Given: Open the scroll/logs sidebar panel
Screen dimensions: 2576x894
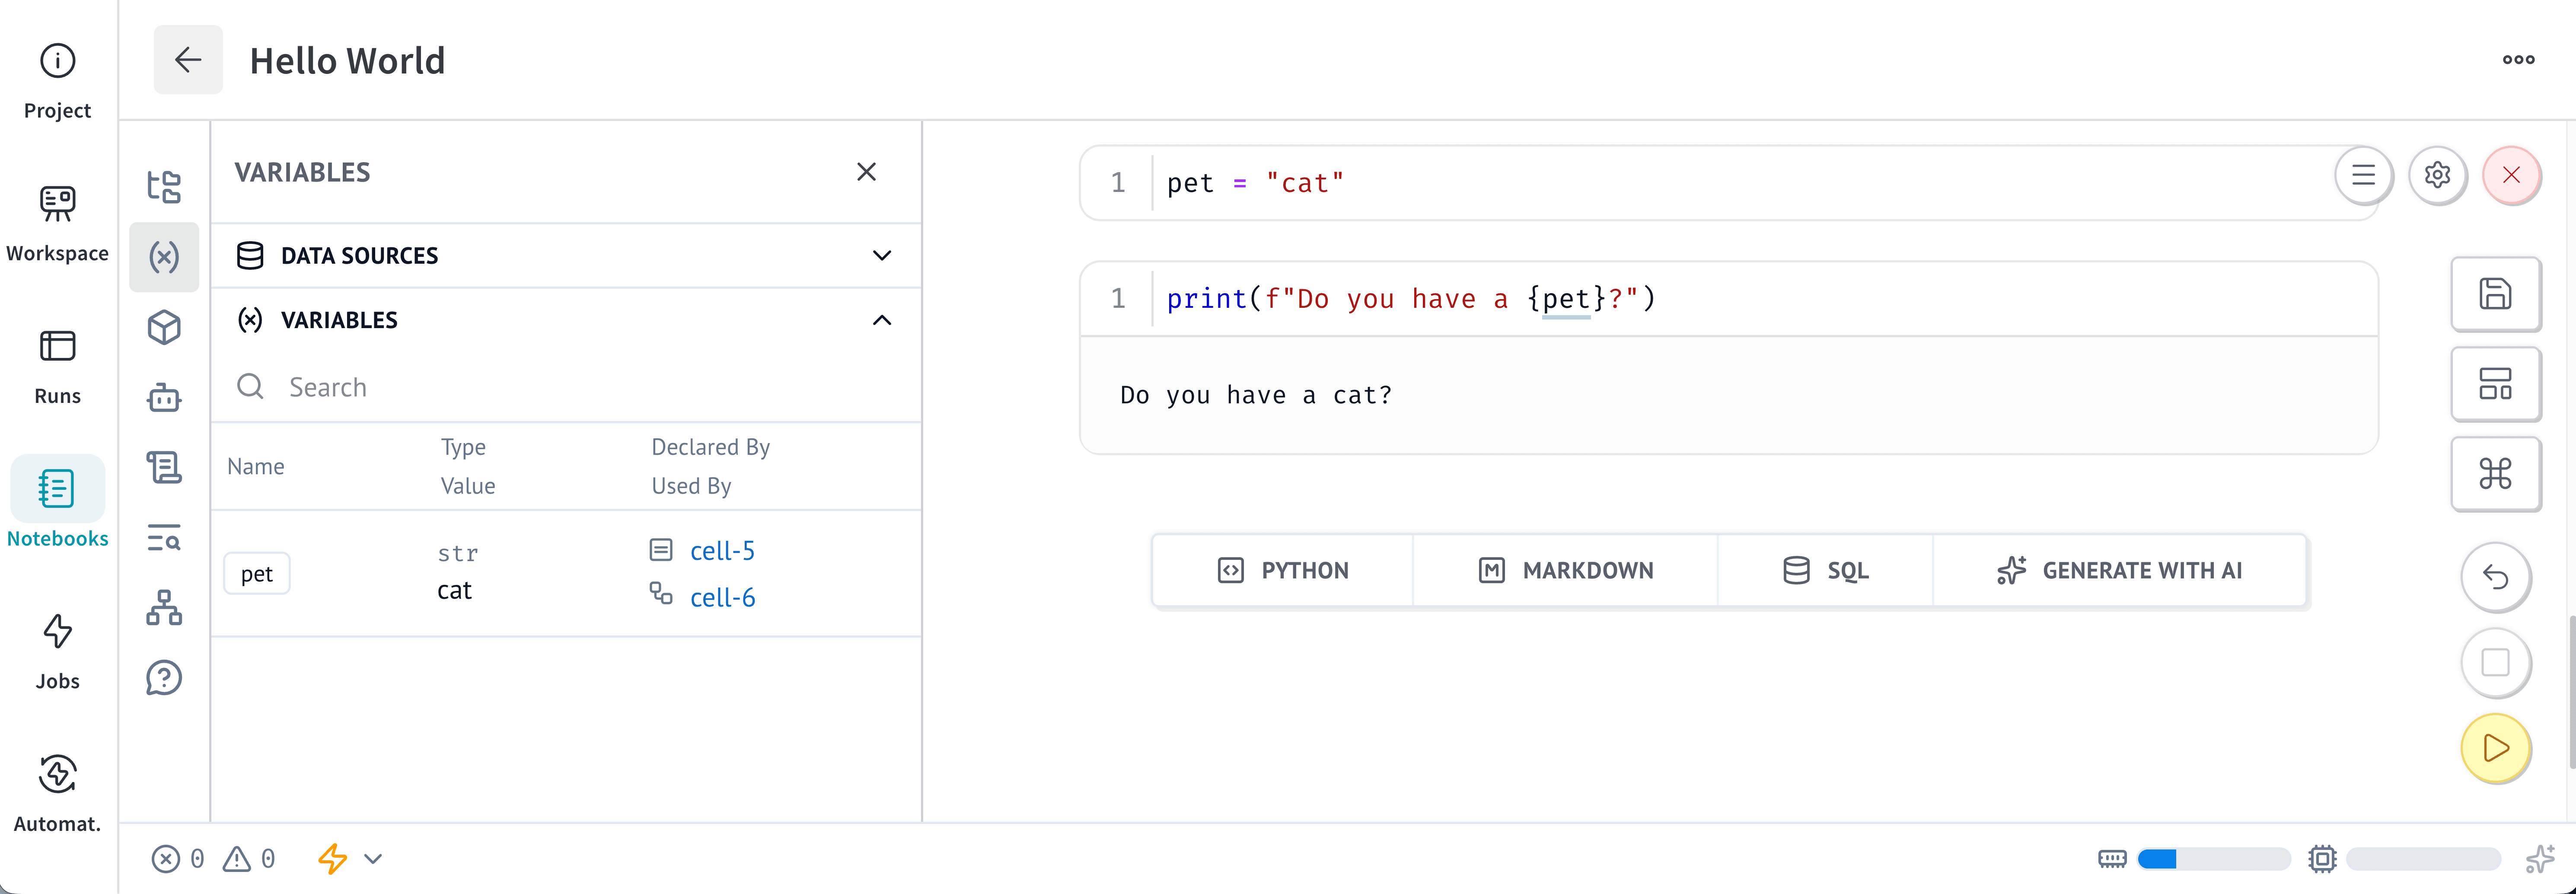Looking at the screenshot, I should (164, 467).
